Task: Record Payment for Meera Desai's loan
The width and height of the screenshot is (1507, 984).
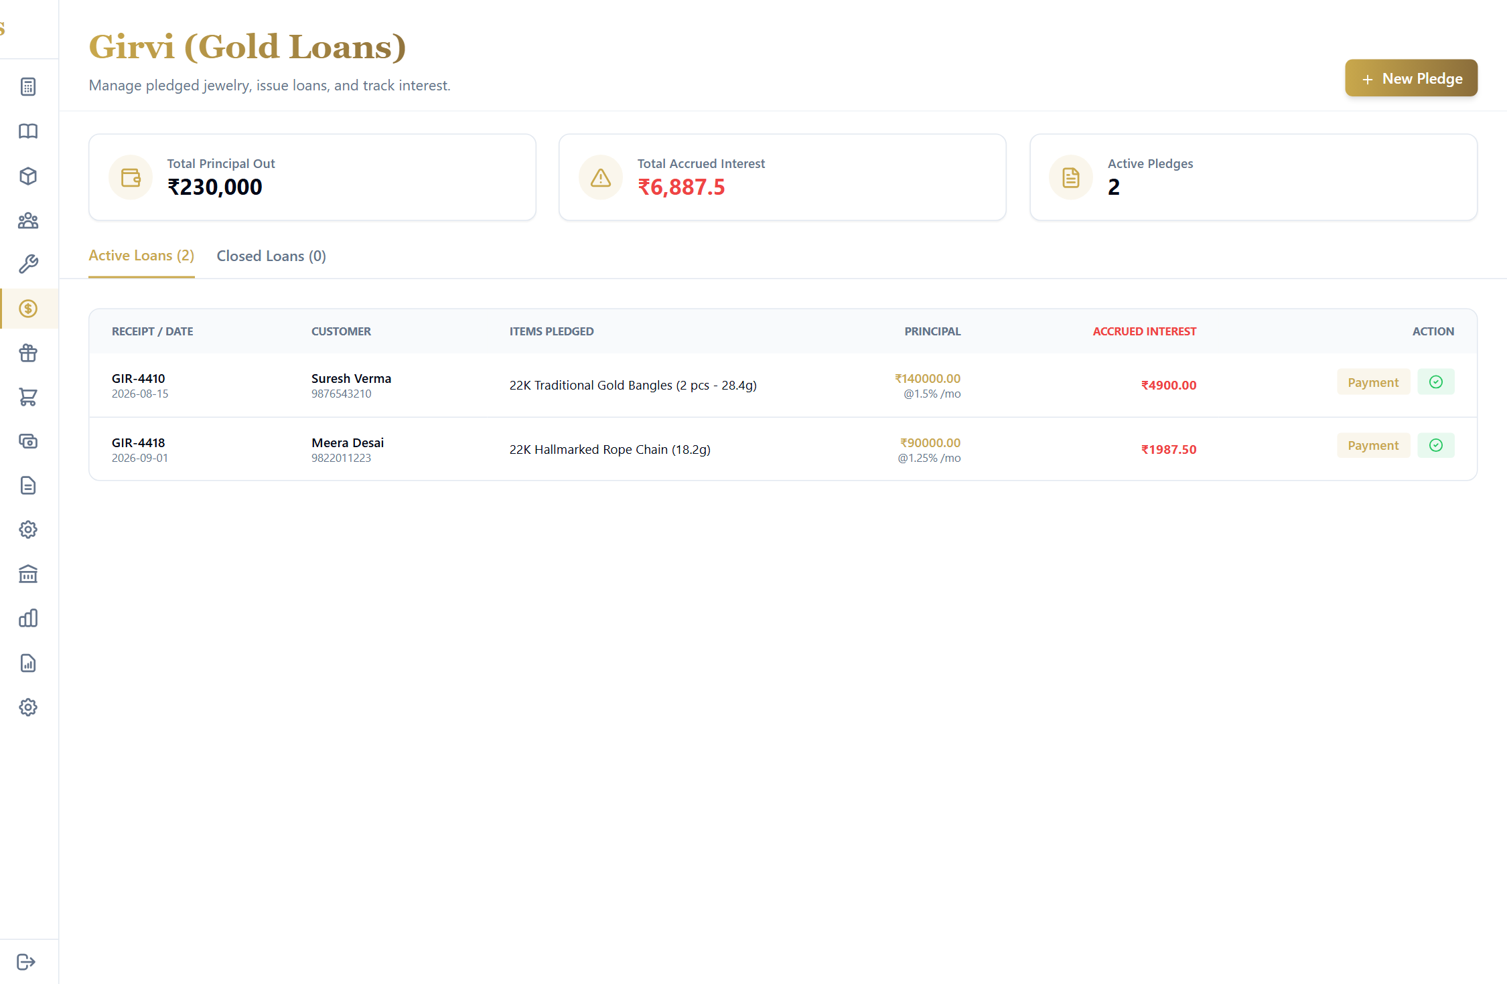Action: click(x=1373, y=445)
